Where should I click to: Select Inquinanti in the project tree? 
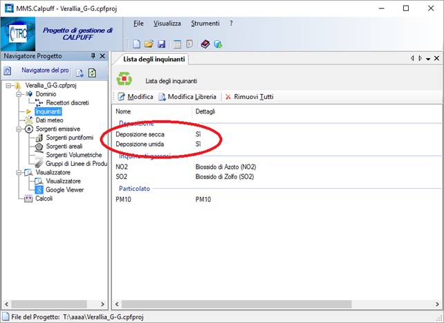click(48, 111)
